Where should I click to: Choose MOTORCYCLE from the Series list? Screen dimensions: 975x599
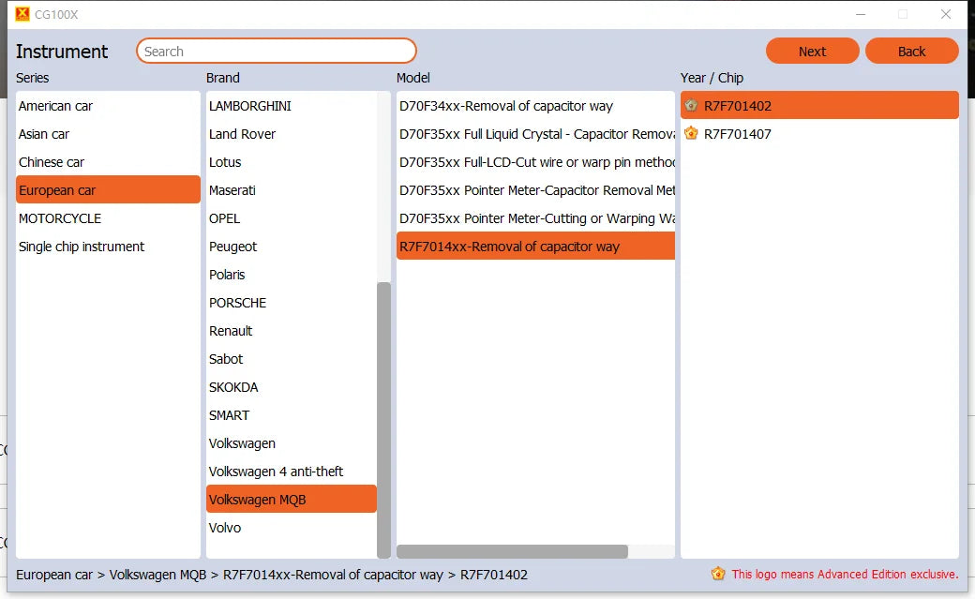point(108,218)
